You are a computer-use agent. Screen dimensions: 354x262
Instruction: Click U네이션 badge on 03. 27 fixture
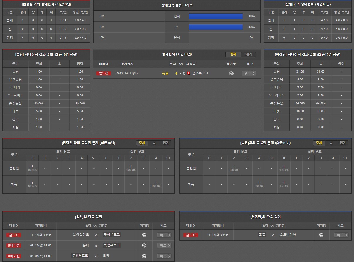click(x=14, y=246)
